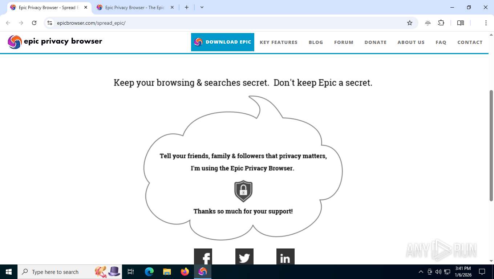The image size is (494, 279).
Task: View site information icon in address bar
Action: point(50,23)
